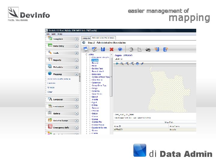Click the Reports panel icon
Screen dimensions: 216x162
(50, 59)
